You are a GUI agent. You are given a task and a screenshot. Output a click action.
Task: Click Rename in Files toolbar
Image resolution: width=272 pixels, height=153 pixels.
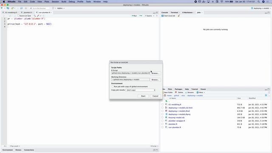[189, 93]
